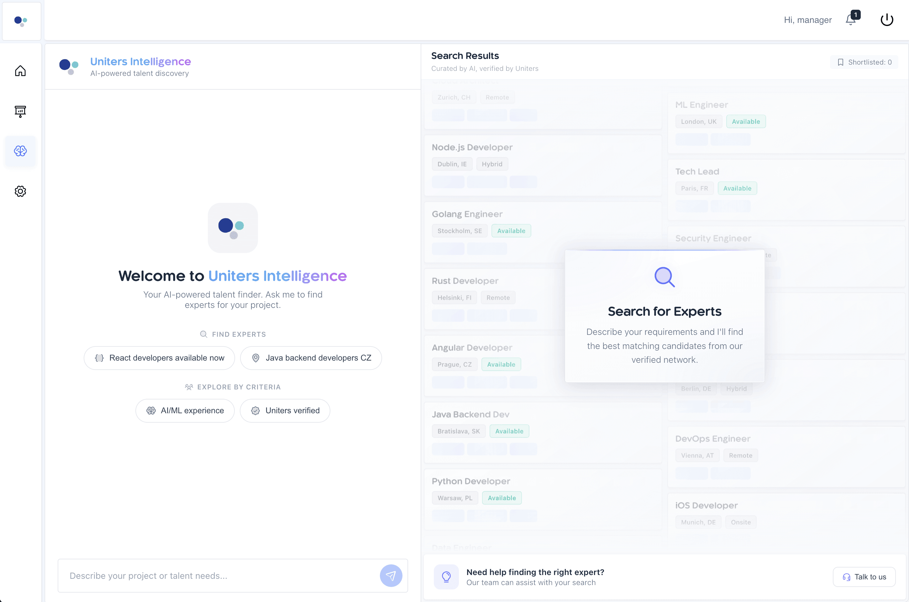Toggle the Available badge on Python Developer
909x602 pixels.
(502, 498)
